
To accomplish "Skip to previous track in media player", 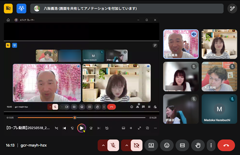I will coord(64,128).
